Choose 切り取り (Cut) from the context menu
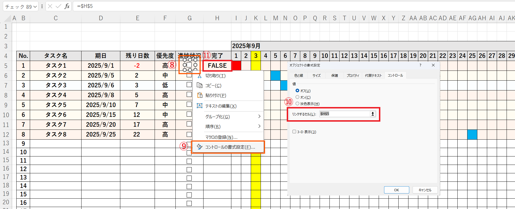 [x=215, y=76]
